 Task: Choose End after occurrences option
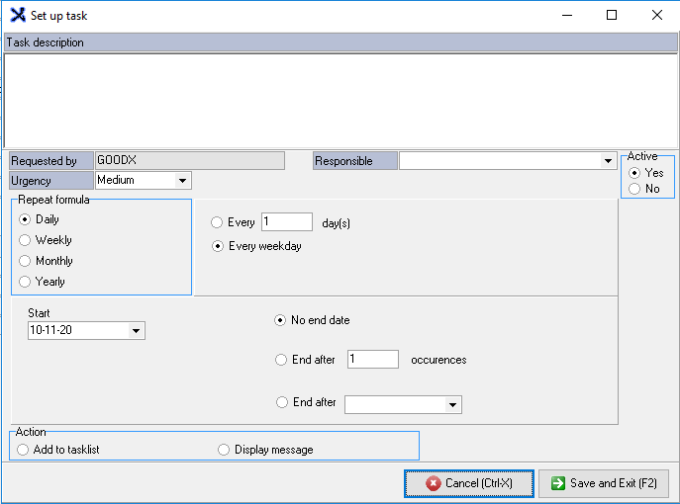281,361
